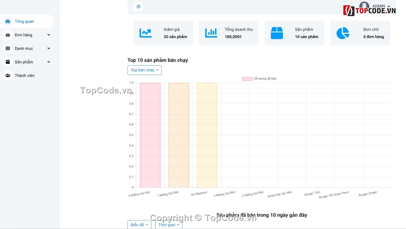The height and width of the screenshot is (229, 406).
Task: Click the Salad Hạt Gà Viên axis label
Action: 279,194
